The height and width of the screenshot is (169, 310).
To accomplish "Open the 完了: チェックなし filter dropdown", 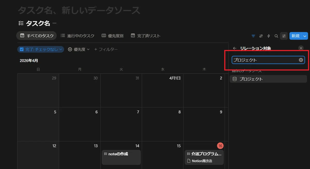I will pos(41,49).
